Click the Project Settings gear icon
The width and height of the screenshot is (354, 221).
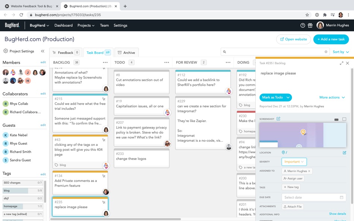[x=6, y=51]
